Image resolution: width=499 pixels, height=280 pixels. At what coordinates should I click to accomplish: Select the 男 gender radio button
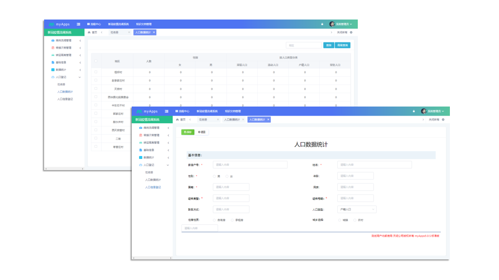(x=214, y=176)
